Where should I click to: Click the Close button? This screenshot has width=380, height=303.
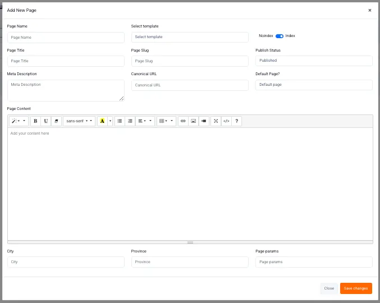point(329,288)
